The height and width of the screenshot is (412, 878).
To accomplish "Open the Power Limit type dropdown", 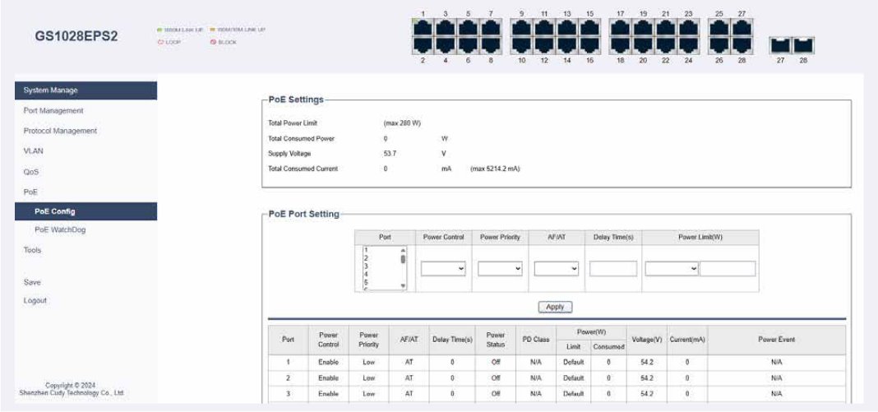I will 672,269.
